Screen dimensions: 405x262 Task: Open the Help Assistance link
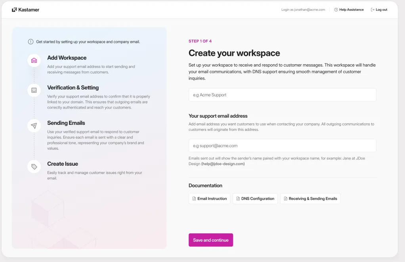click(x=351, y=10)
